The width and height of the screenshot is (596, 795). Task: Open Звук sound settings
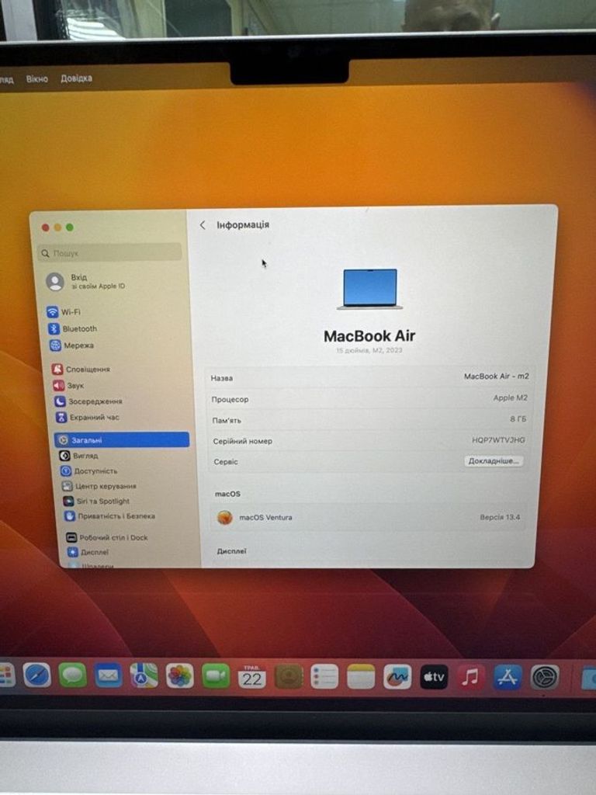click(x=69, y=385)
